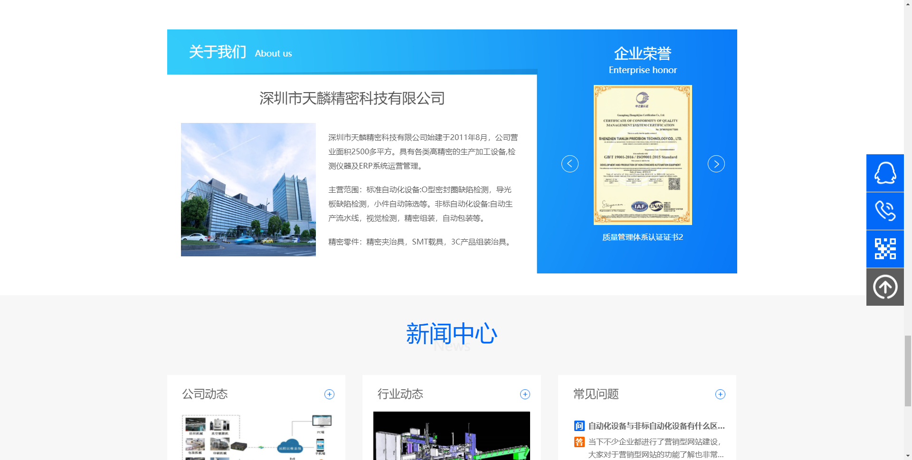
Task: Switch to the 公司动态 section heading
Action: (205, 394)
